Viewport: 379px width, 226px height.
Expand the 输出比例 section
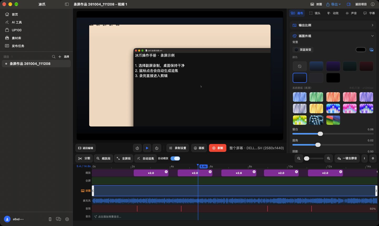333,25
